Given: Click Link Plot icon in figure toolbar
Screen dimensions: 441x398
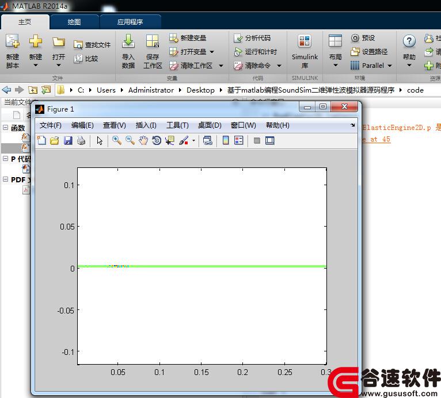Looking at the screenshot, I should tap(208, 140).
